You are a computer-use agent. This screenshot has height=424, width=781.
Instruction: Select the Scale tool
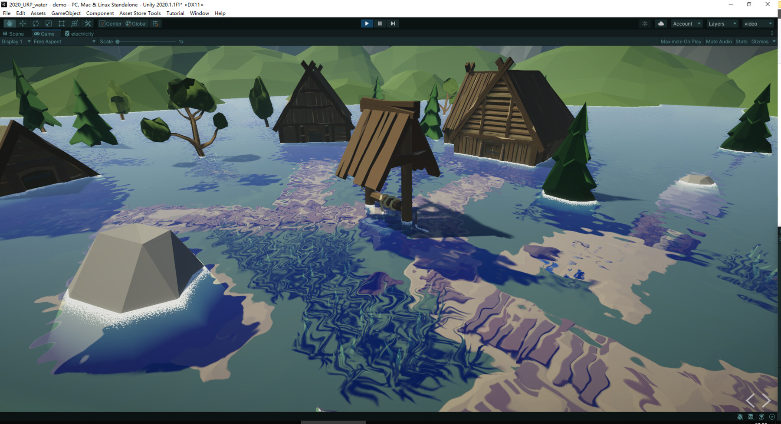[x=49, y=23]
